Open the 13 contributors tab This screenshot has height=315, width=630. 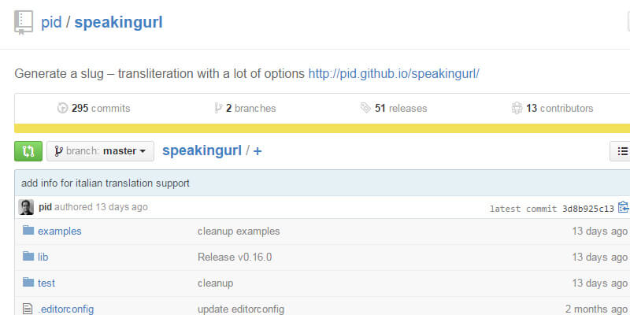click(552, 108)
